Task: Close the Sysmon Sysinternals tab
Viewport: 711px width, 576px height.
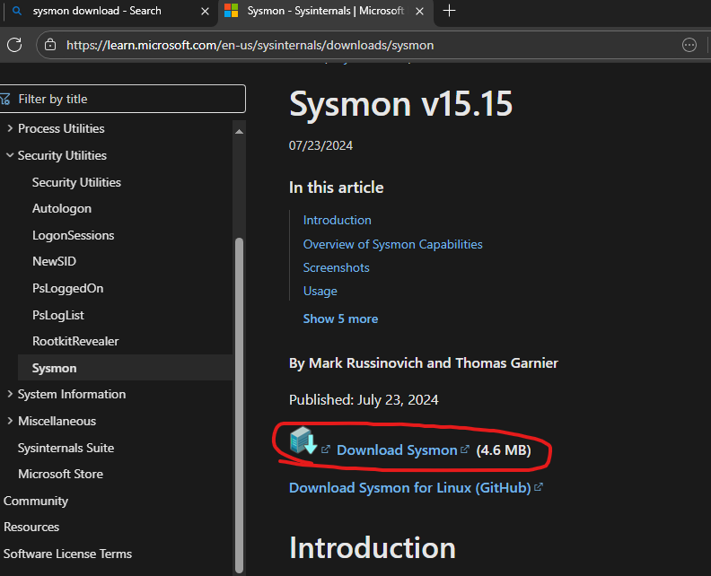Action: (x=420, y=11)
